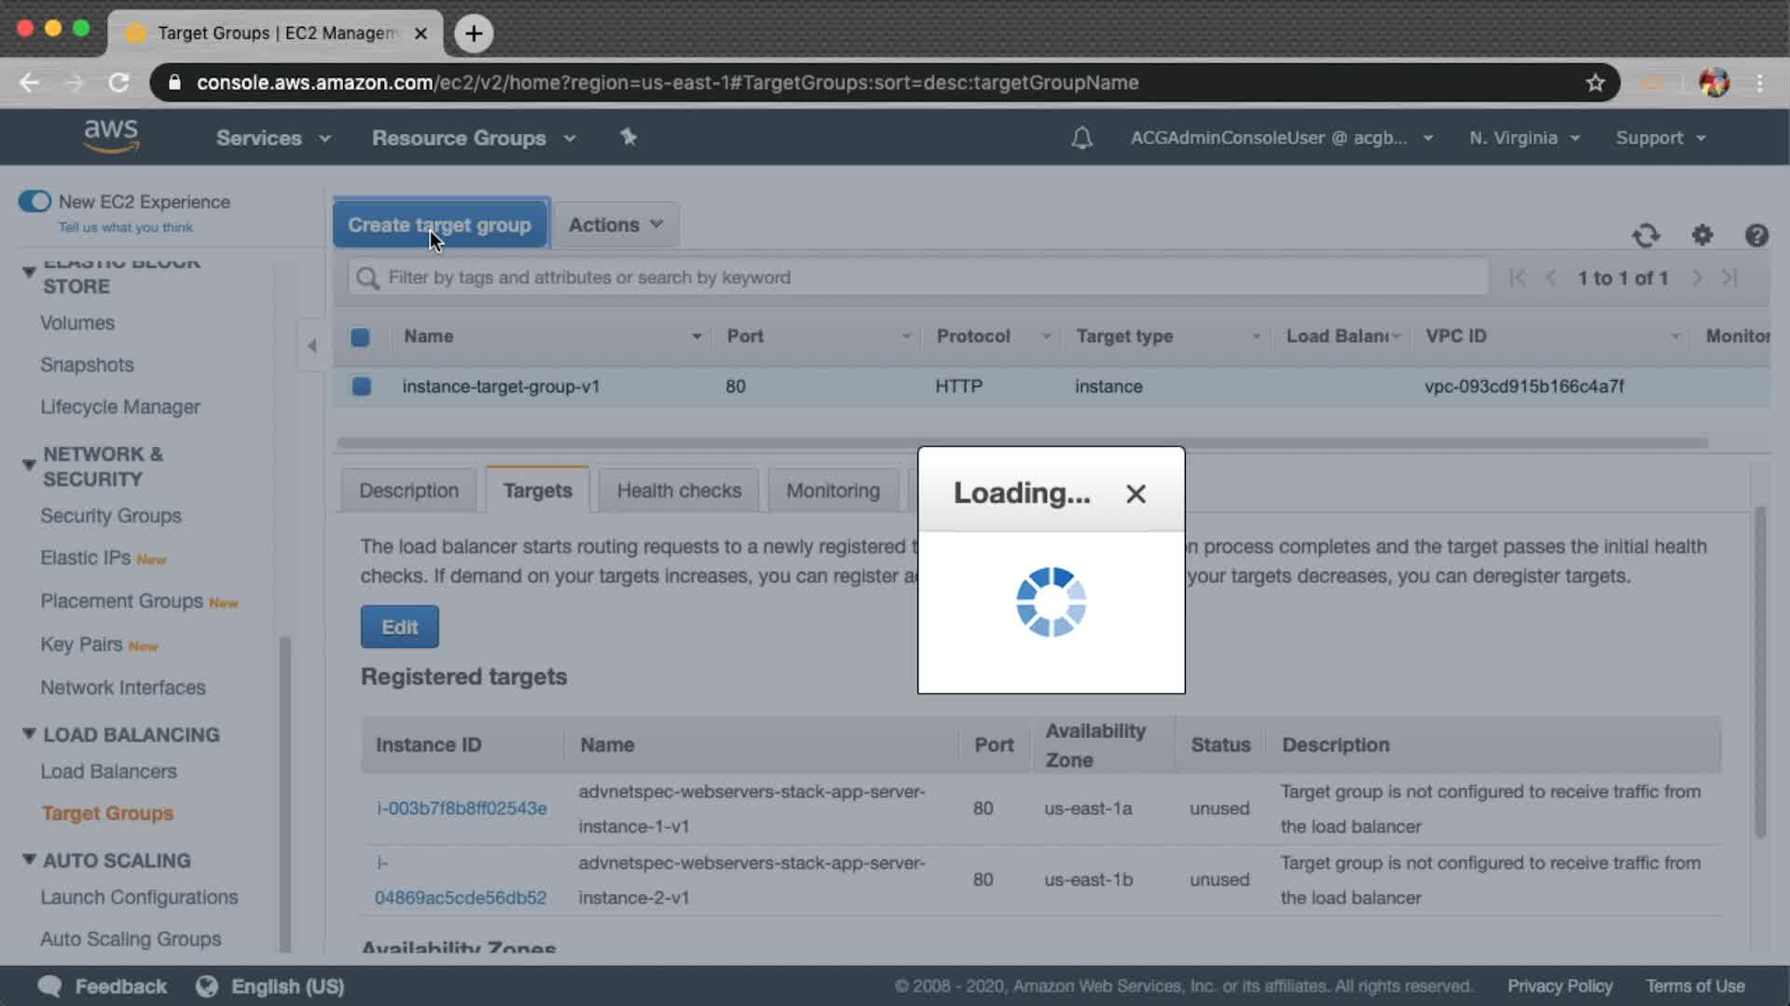Collapse the Load Balancing sidebar section
Viewport: 1790px width, 1006px height.
(x=29, y=734)
